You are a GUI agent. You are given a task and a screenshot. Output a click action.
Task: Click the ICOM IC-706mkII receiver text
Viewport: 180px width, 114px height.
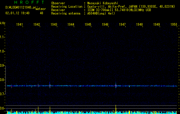coord(119,10)
